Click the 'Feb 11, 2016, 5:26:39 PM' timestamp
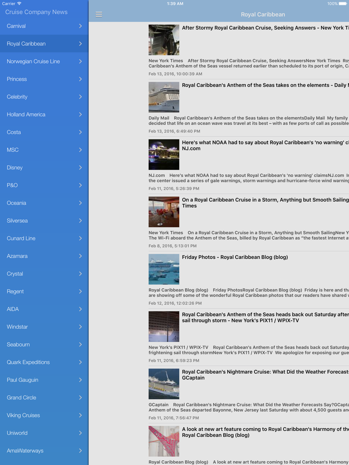 [x=174, y=189]
